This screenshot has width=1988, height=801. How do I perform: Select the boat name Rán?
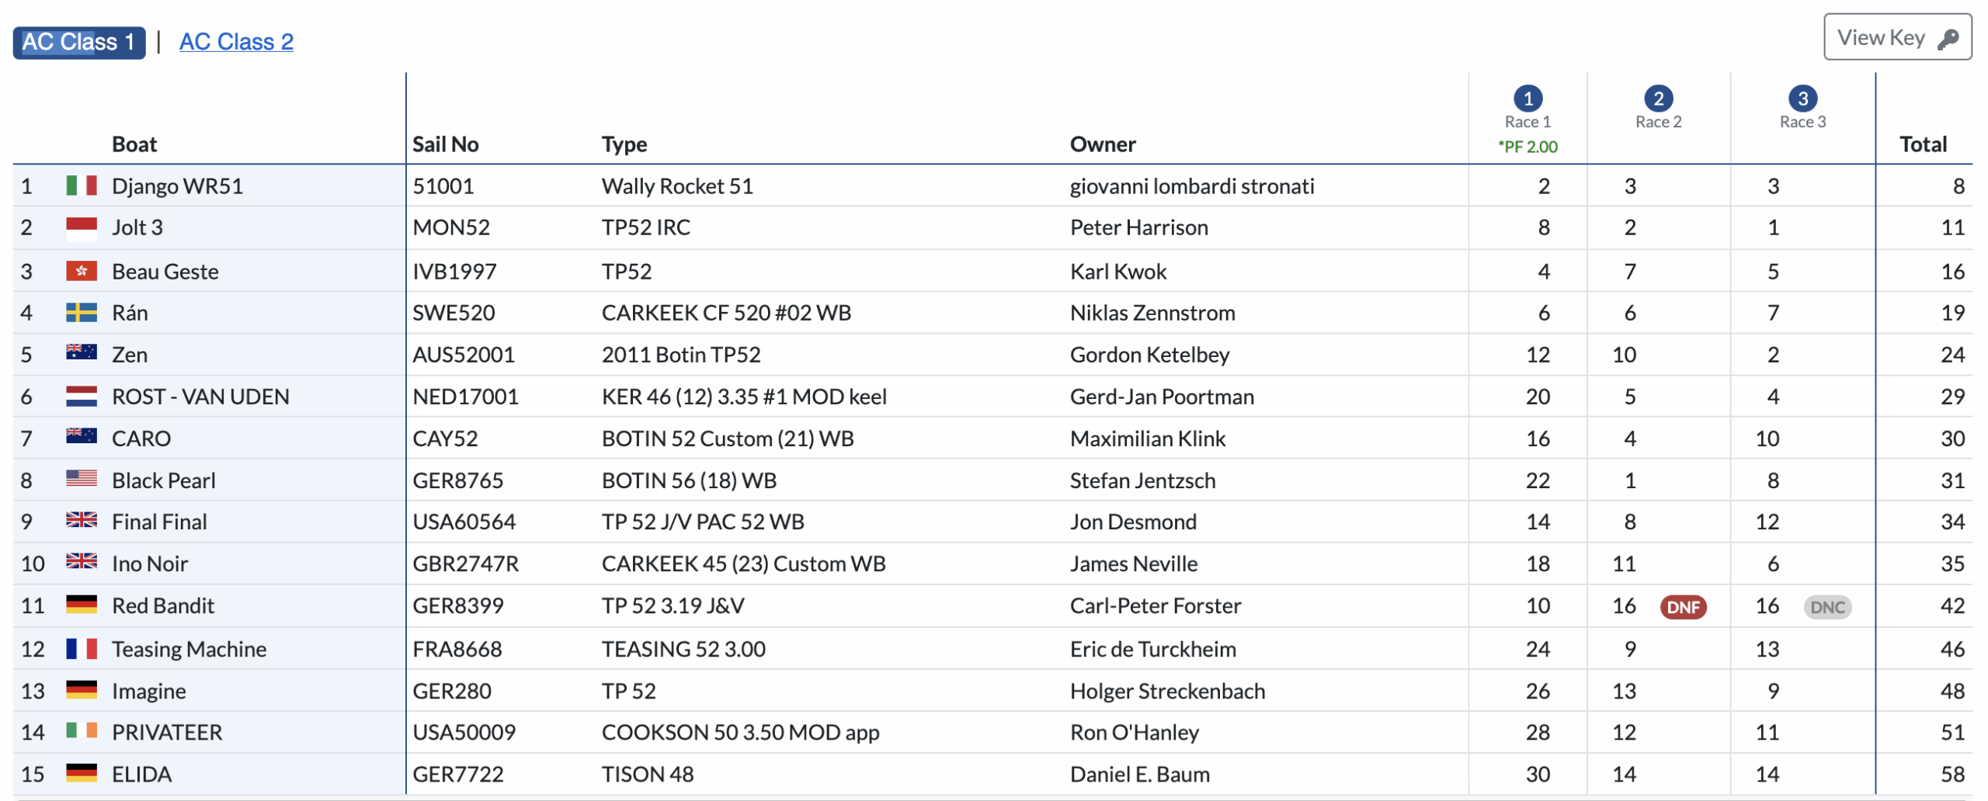tap(130, 313)
